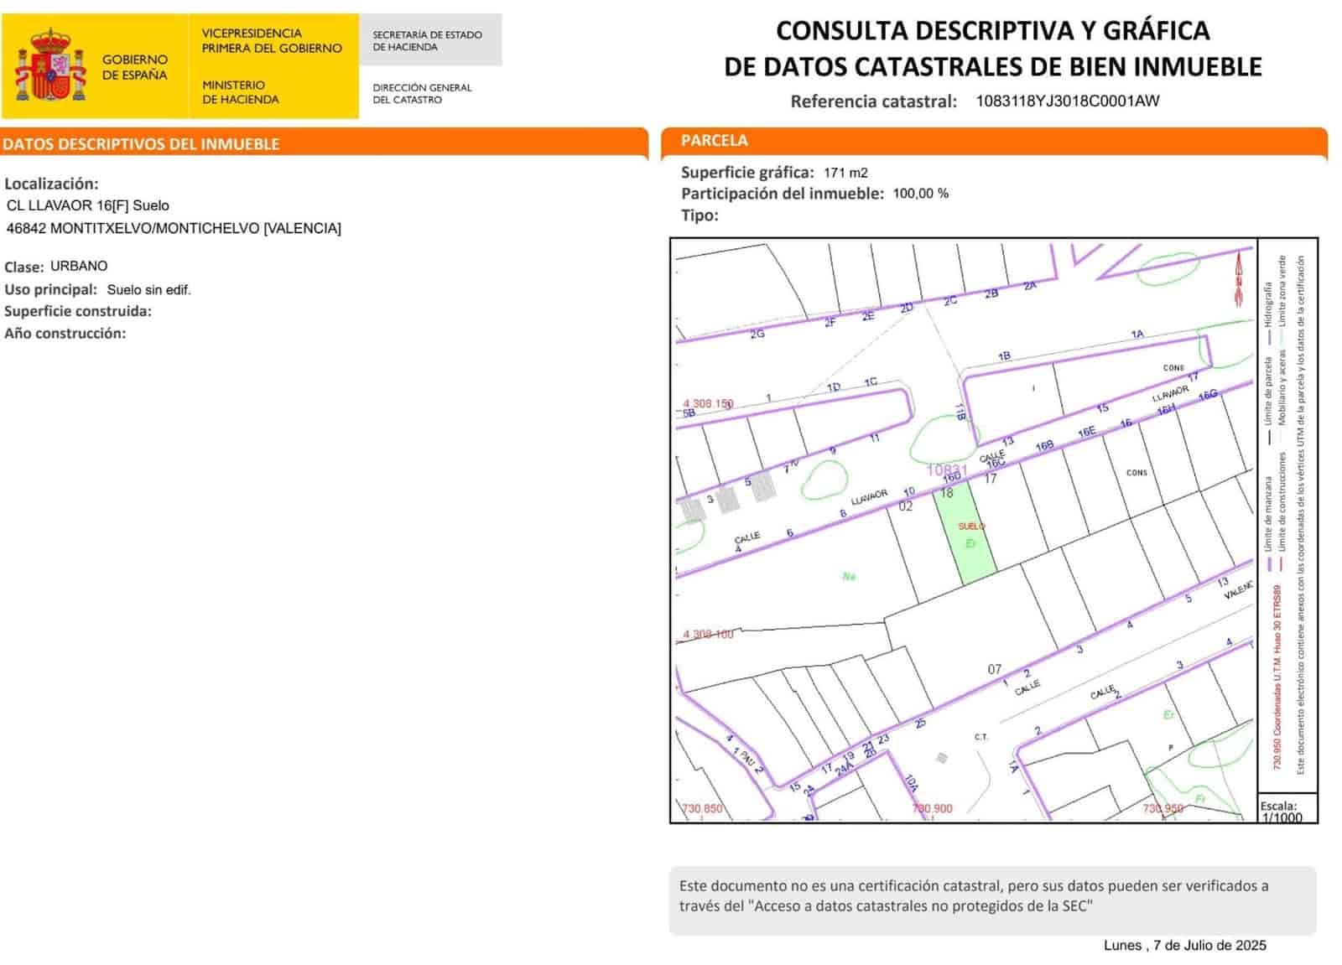Click parcel 16B on the cadastral map
The image size is (1342, 965).
(x=1045, y=446)
